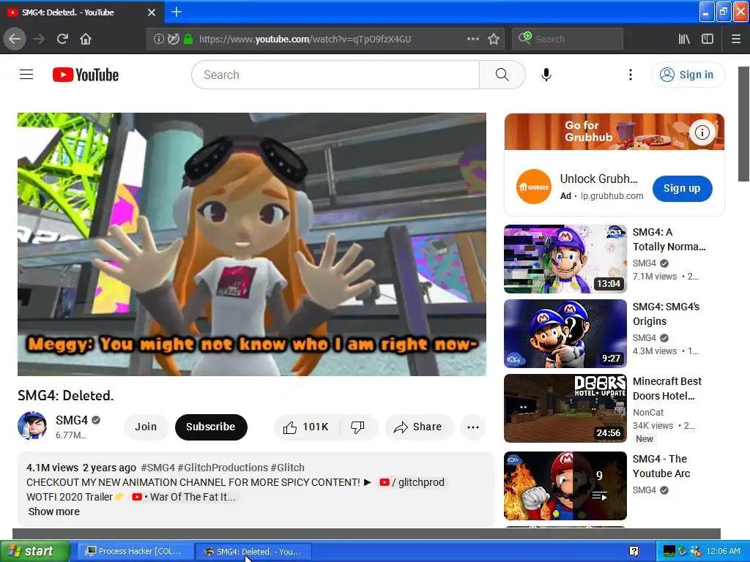Open YouTube guide hamburger menu
The height and width of the screenshot is (562, 750).
(26, 75)
